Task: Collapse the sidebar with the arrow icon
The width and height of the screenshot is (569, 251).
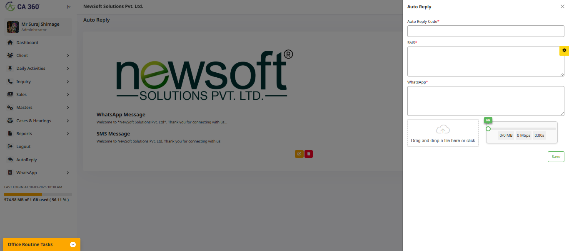Action: click(69, 7)
